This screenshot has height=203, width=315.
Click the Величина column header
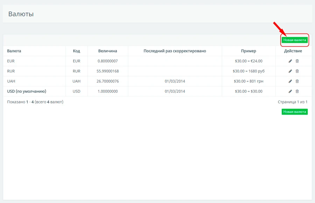107,51
